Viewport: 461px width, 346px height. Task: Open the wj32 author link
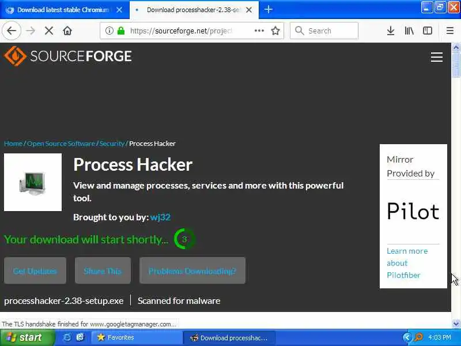(160, 217)
